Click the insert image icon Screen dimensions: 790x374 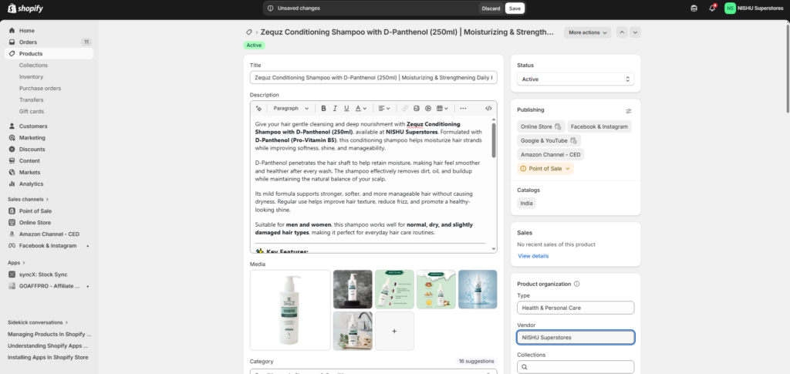point(416,108)
